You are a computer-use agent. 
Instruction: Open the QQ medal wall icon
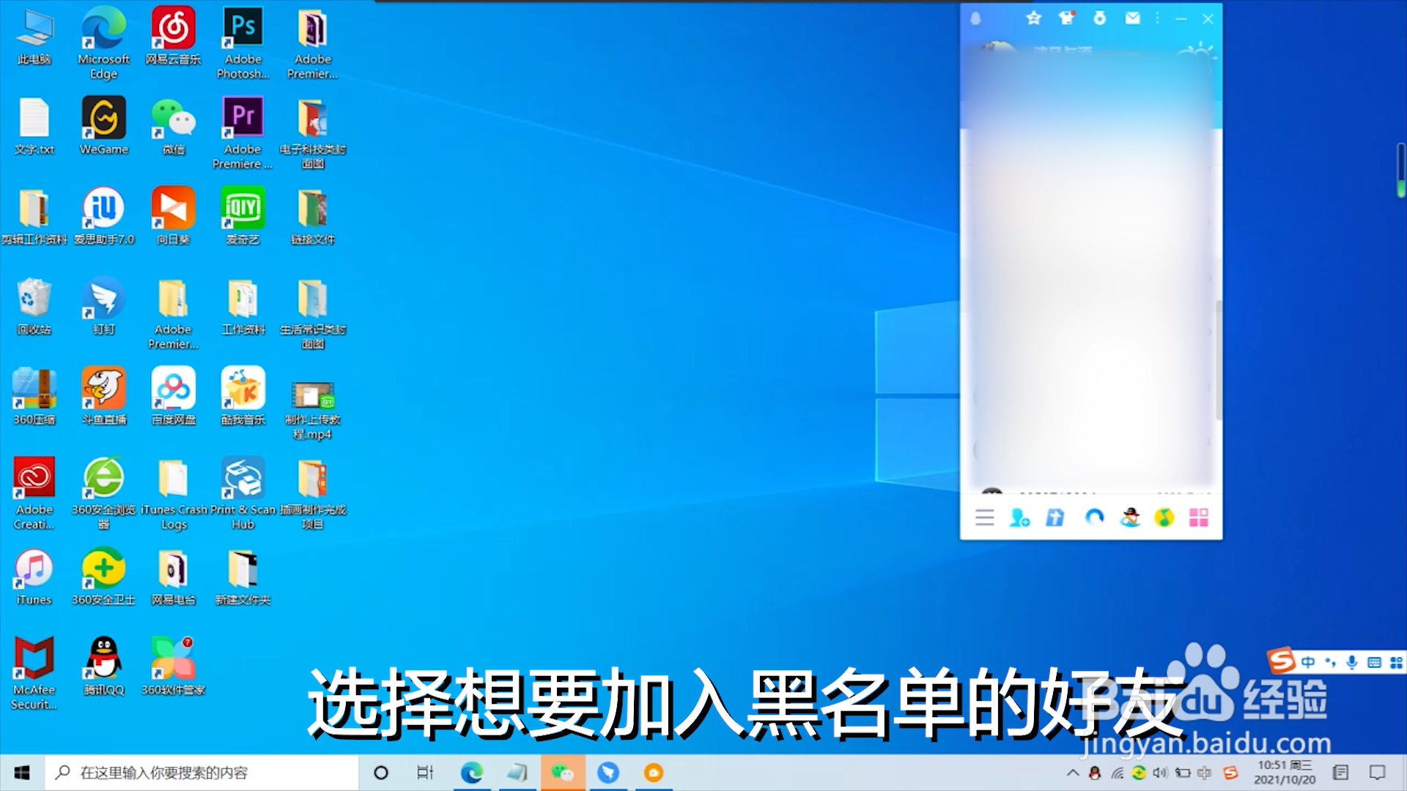click(x=1100, y=18)
